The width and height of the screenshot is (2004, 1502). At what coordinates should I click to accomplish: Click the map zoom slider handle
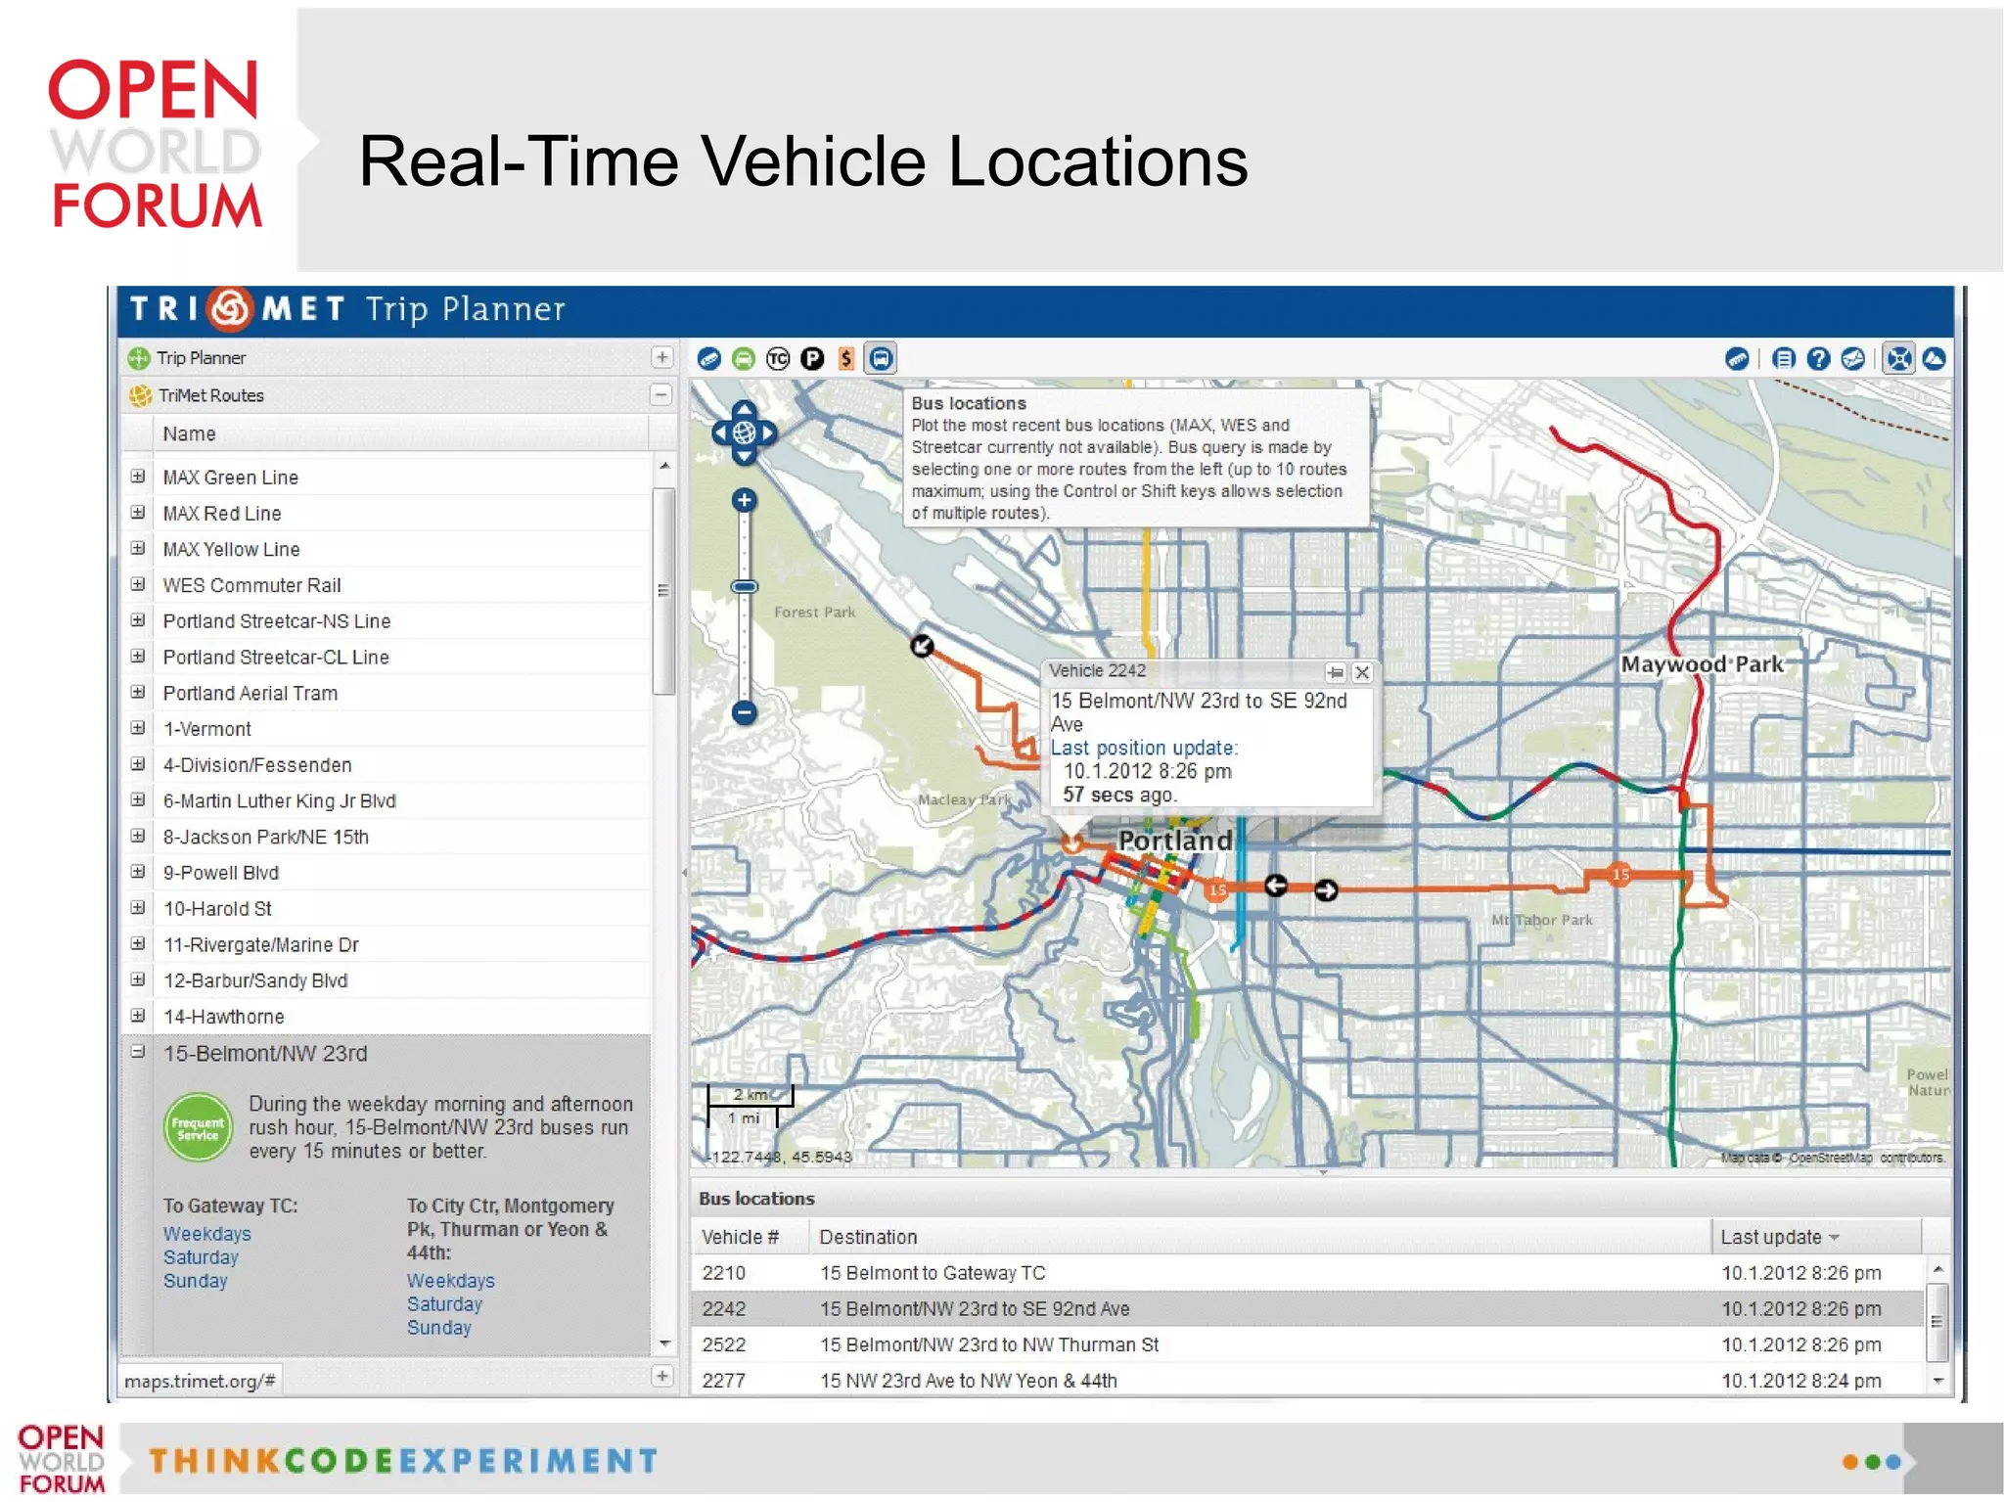point(745,587)
